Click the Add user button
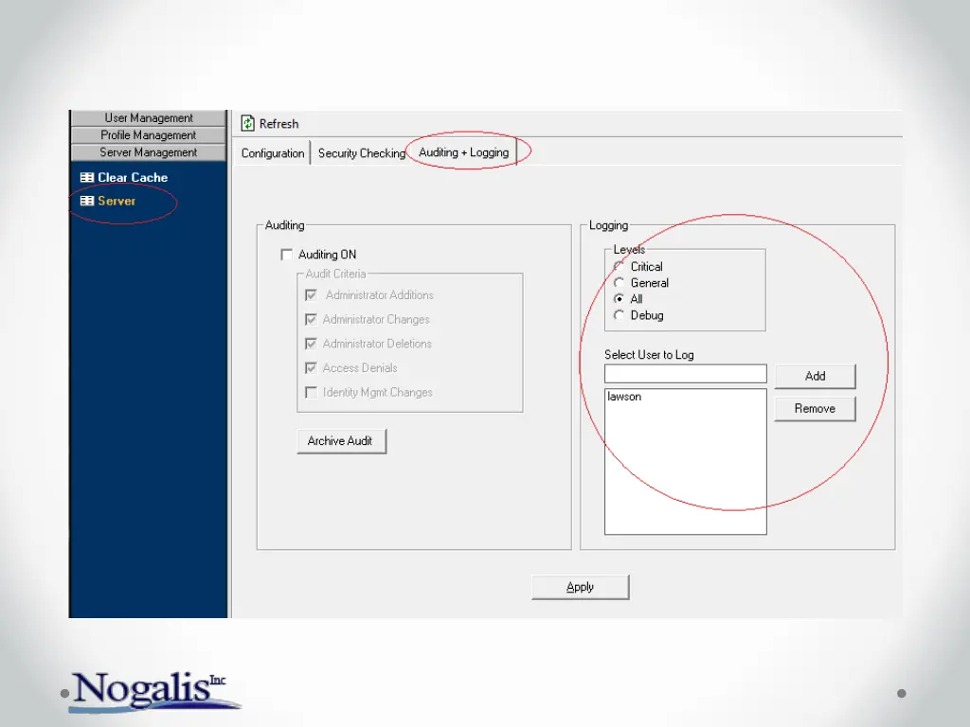Viewport: 970px width, 727px height. [x=815, y=376]
